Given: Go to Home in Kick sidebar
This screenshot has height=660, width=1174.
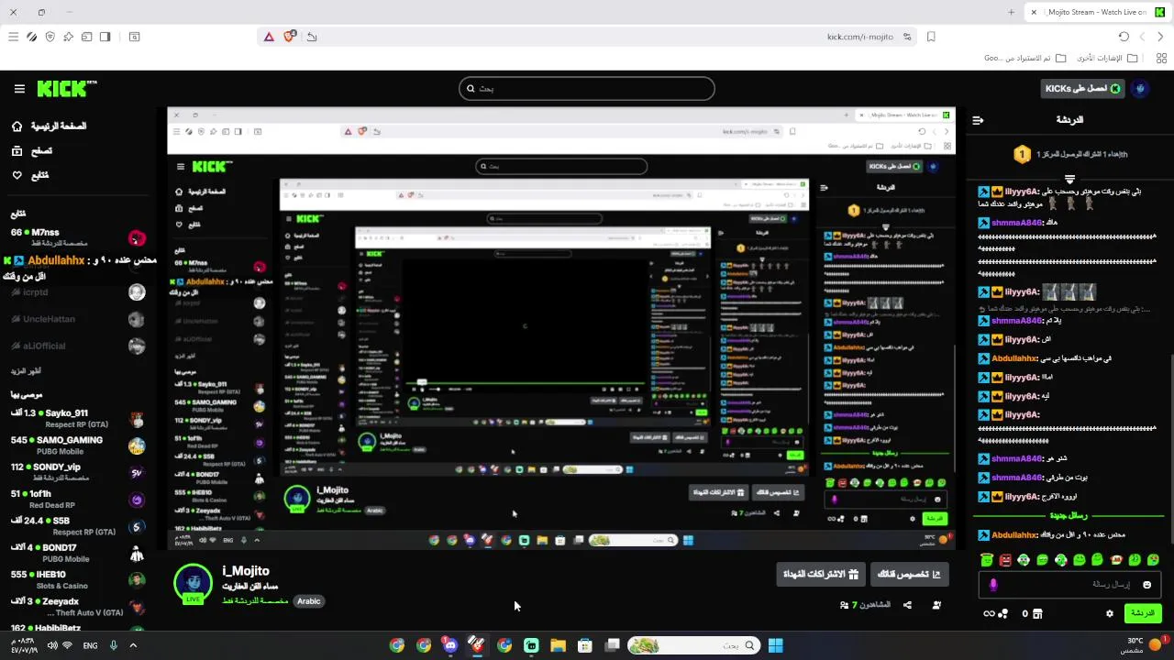Looking at the screenshot, I should tap(48, 126).
